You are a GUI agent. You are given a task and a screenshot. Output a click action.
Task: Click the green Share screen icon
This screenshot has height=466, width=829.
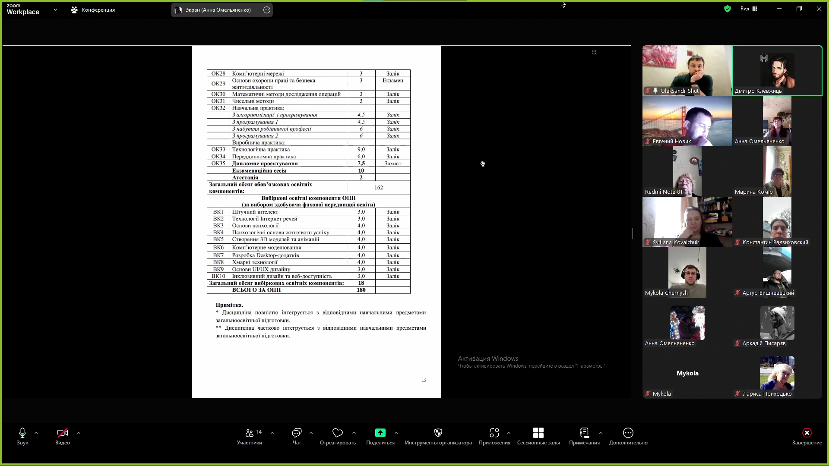[x=380, y=433]
